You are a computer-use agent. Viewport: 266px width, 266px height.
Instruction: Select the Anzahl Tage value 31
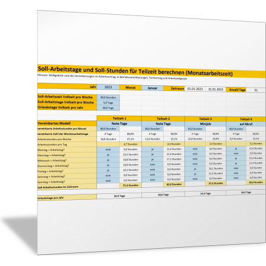[x=256, y=90]
